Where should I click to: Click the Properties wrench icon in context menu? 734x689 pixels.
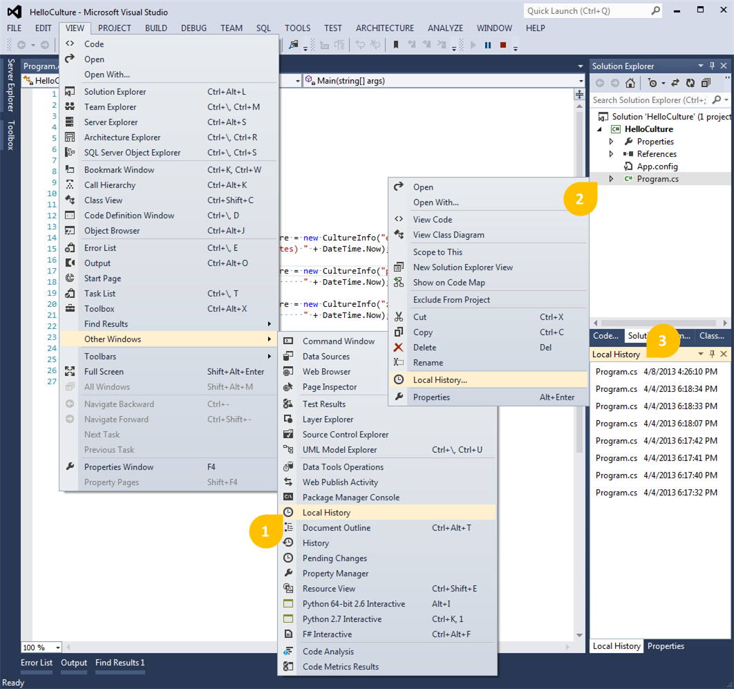(x=398, y=397)
